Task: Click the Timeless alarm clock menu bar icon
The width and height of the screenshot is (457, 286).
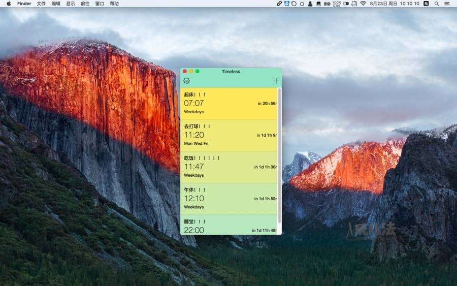Action: (286, 4)
